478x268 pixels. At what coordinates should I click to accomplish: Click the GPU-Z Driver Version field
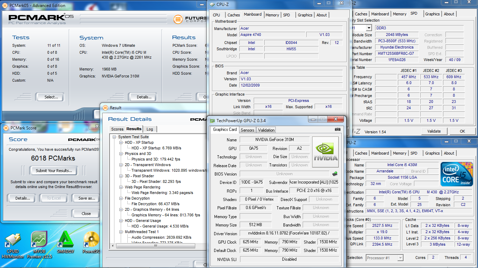[x=289, y=233]
